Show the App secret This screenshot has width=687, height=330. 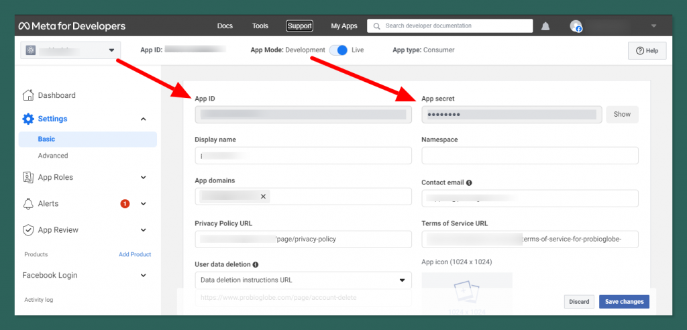pyautogui.click(x=622, y=115)
